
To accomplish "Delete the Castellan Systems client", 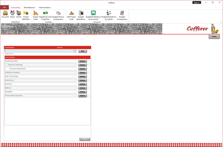I will coord(82,73).
